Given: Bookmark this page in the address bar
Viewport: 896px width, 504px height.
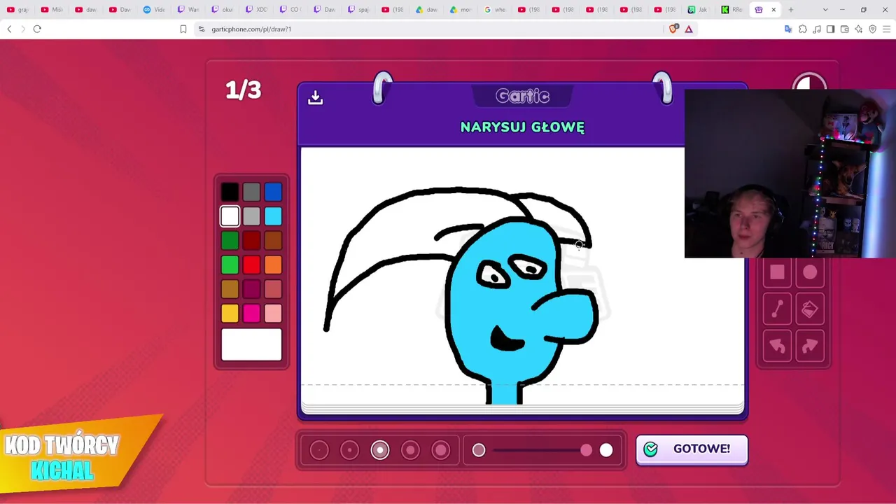Looking at the screenshot, I should [x=183, y=29].
